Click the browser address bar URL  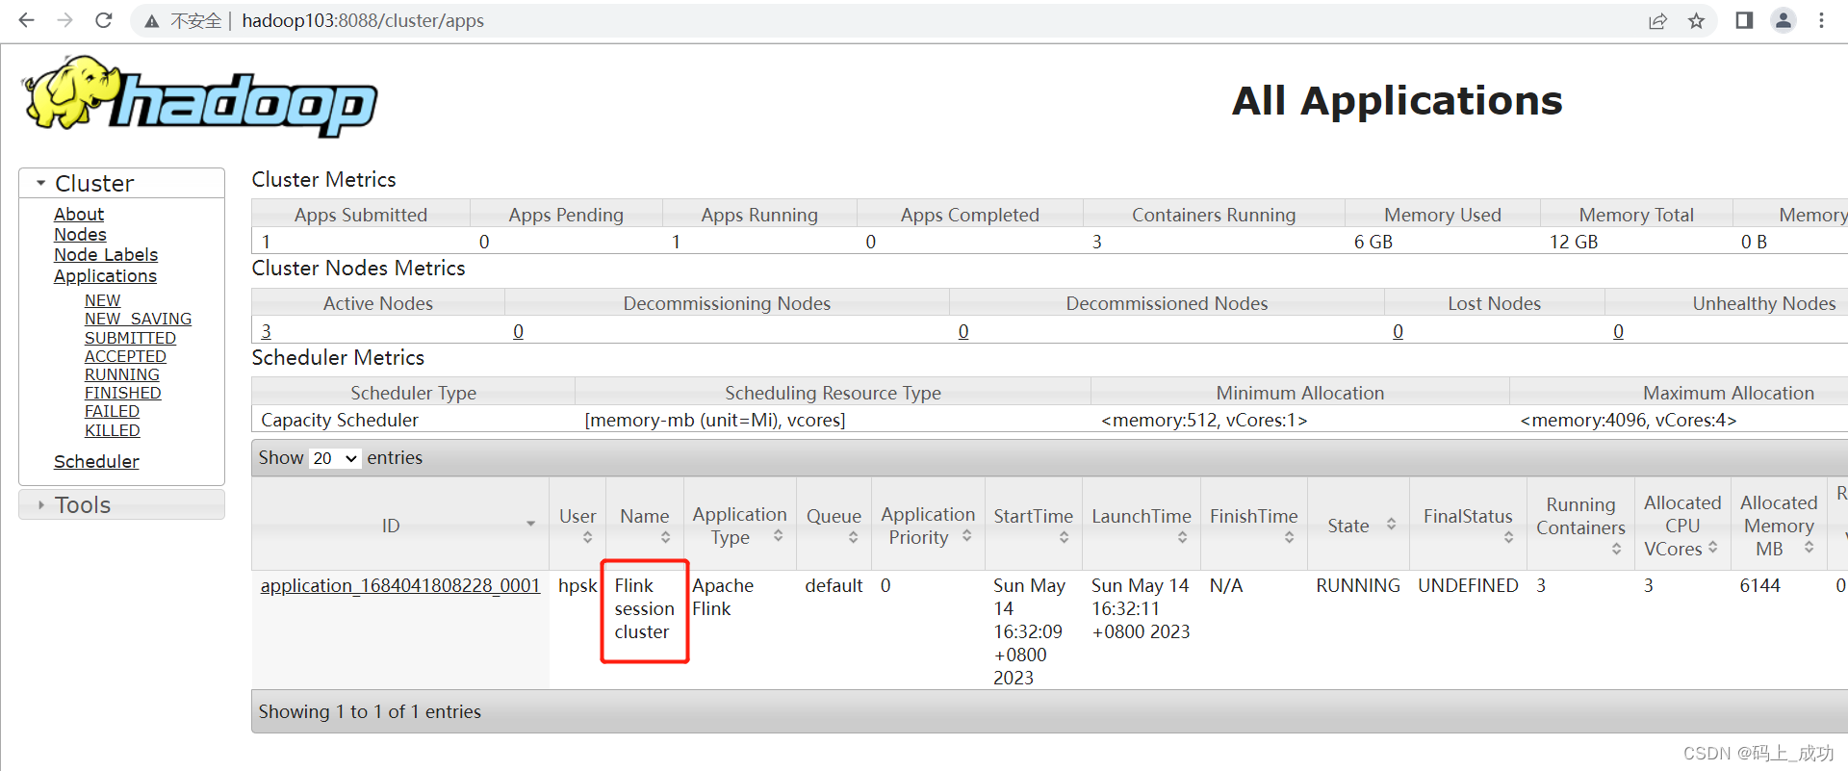click(x=363, y=20)
